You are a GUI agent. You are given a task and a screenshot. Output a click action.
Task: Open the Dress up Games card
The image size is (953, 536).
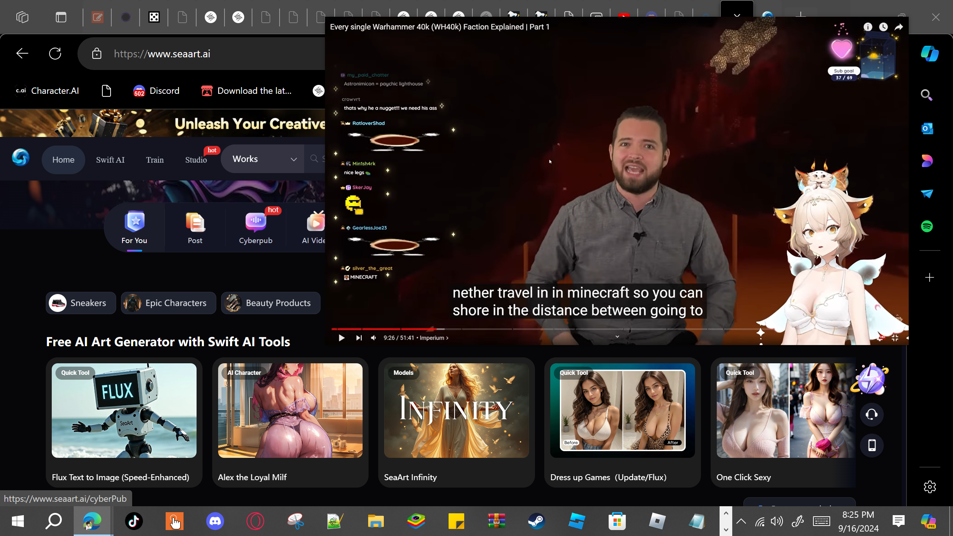622,422
